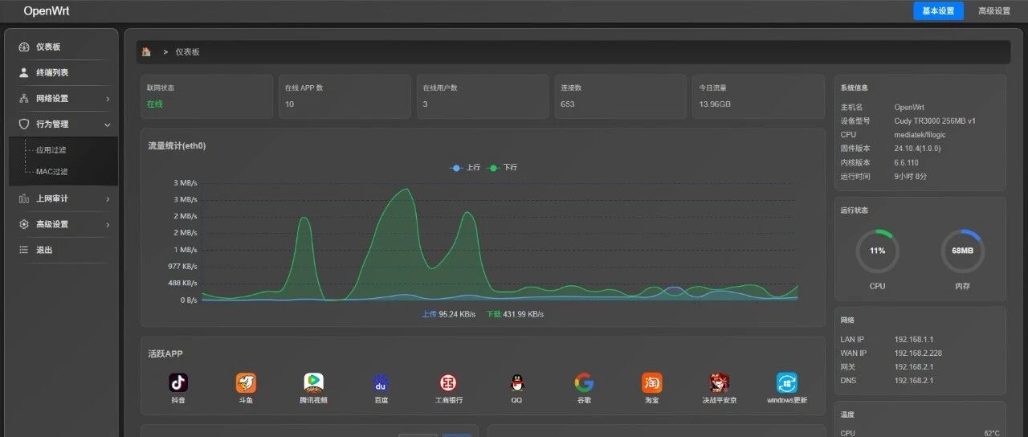Click the 在线 APP 数 card
1028x437 pixels.
pos(345,96)
